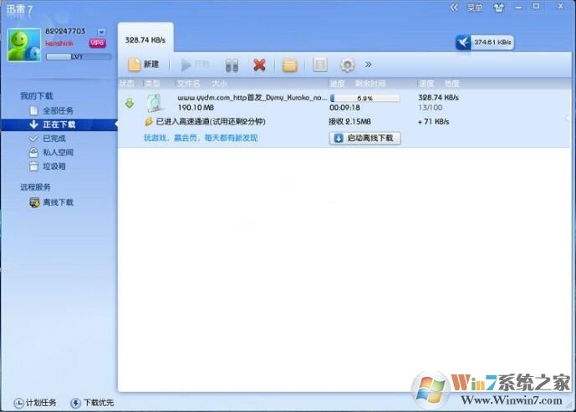This screenshot has height=412, width=576.
Task: Pause the download with the pause icon
Action: (x=232, y=64)
